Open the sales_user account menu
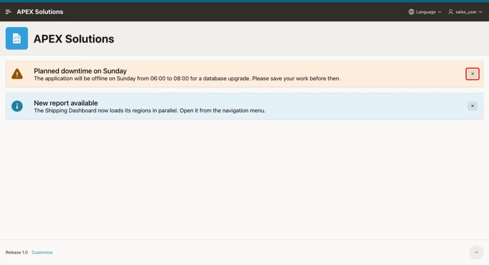Image resolution: width=489 pixels, height=265 pixels. click(x=465, y=12)
